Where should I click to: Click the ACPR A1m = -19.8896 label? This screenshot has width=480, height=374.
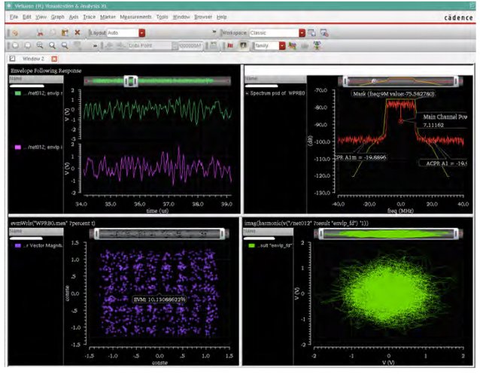point(361,157)
